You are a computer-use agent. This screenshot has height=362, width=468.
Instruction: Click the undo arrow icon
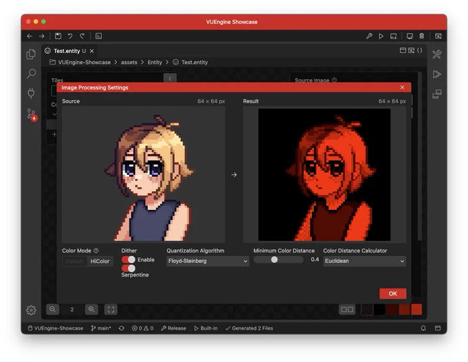(x=70, y=36)
